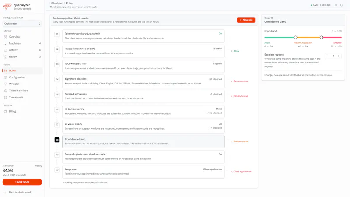The image size is (350, 197).
Task: Open the Verified signatures stage card
Action: click(x=143, y=96)
